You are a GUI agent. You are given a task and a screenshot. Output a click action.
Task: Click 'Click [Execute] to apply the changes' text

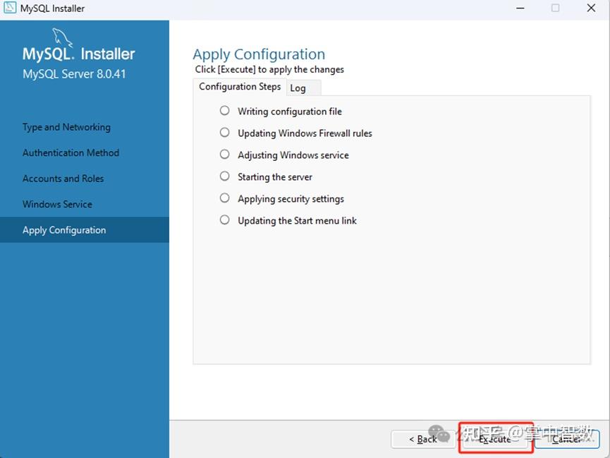coord(269,69)
